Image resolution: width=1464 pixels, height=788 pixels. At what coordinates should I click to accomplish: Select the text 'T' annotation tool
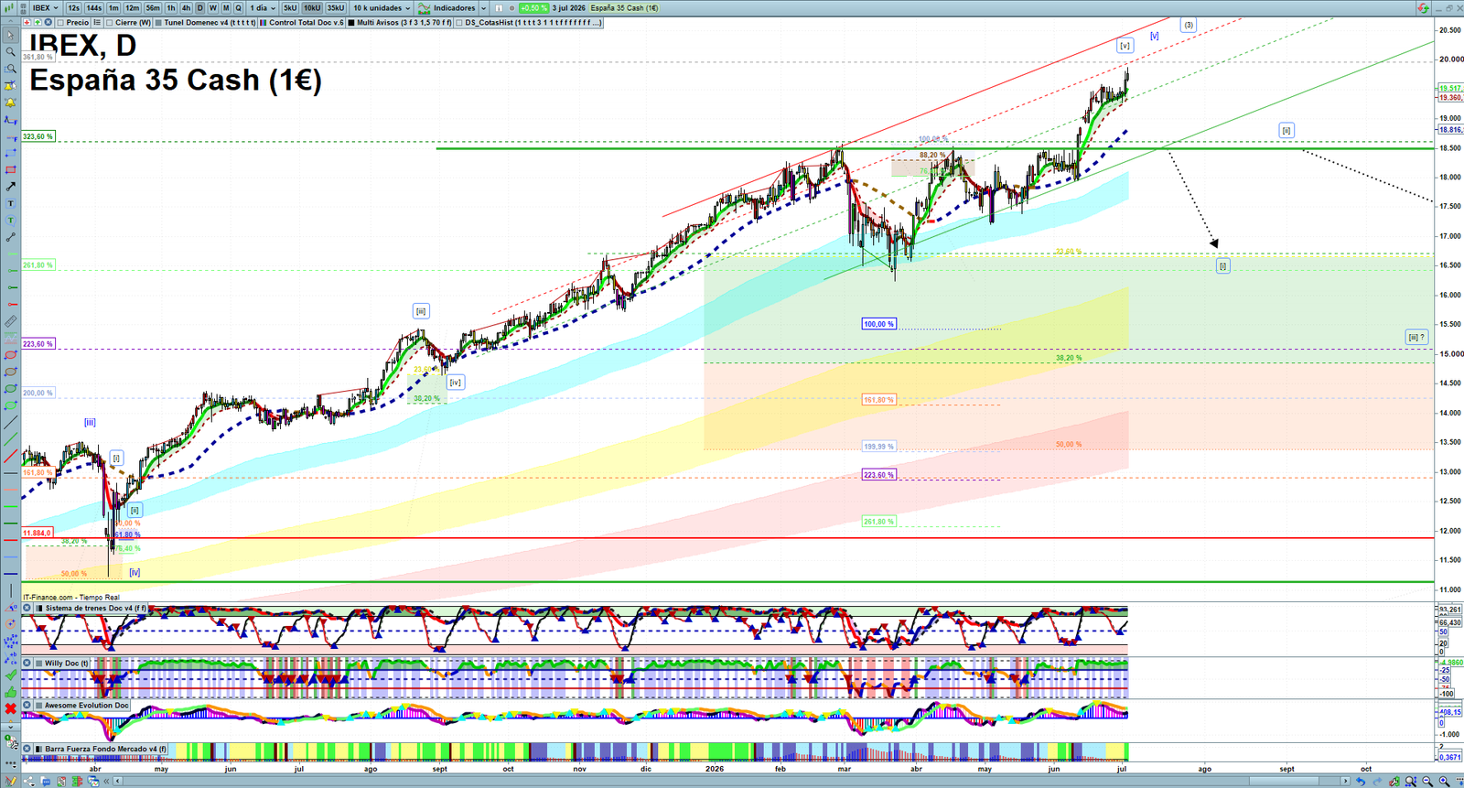(x=10, y=203)
